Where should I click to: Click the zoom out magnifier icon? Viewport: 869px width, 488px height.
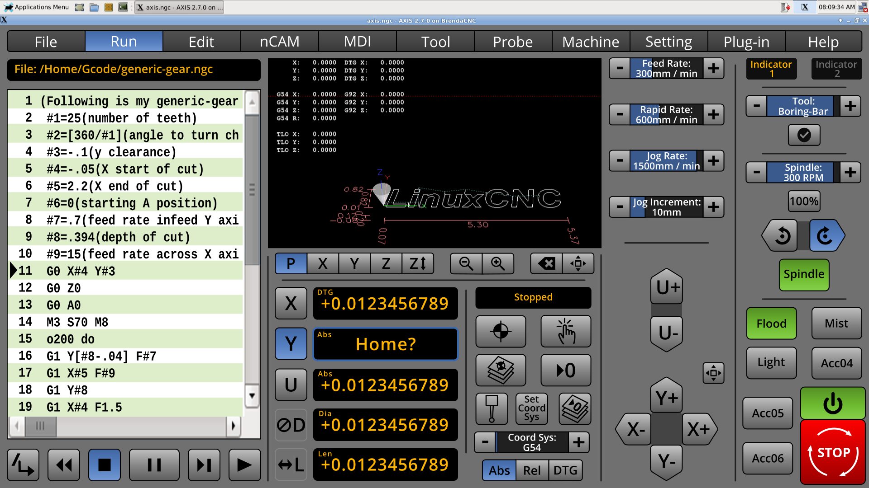[466, 263]
